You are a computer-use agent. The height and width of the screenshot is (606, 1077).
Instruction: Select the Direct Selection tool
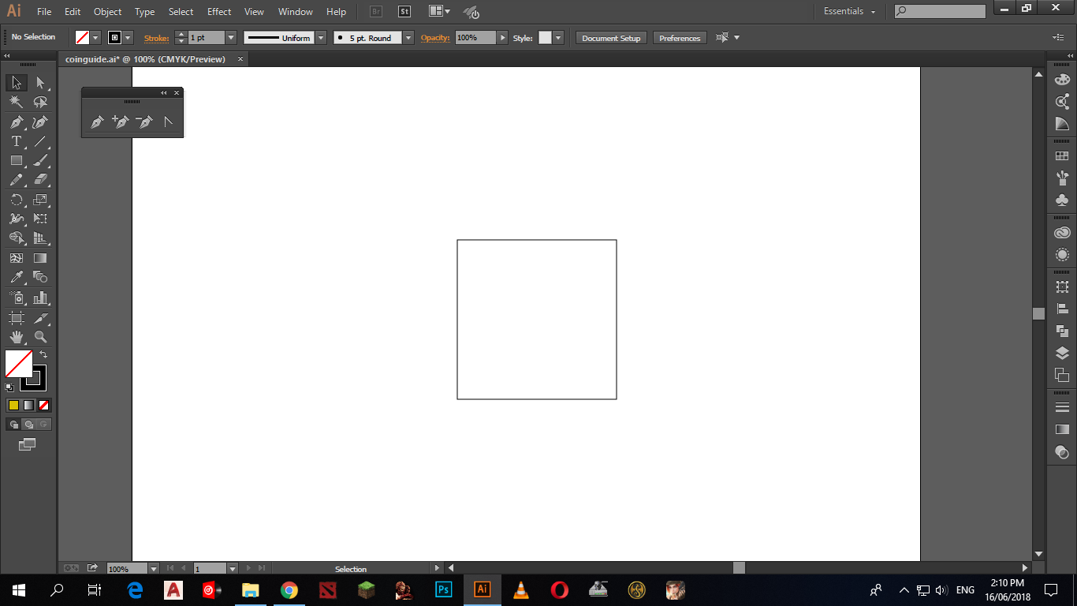pyautogui.click(x=40, y=83)
